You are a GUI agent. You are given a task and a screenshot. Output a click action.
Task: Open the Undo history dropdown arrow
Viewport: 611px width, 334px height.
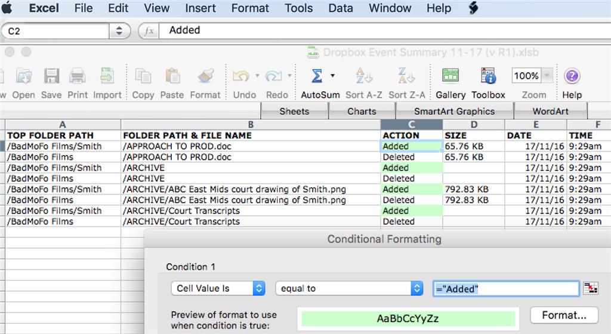coord(257,76)
